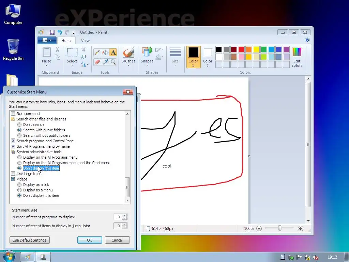Select the Color picker eyedropper tool

[x=105, y=62]
